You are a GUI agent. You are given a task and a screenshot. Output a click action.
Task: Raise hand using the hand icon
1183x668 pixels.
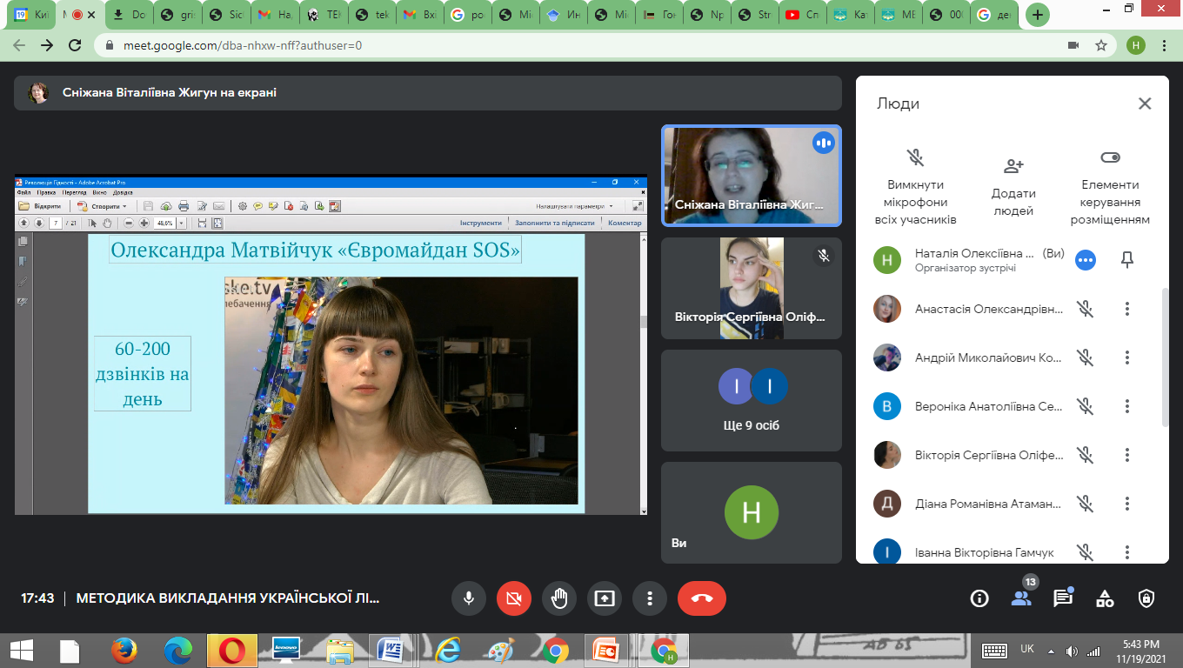pos(559,598)
